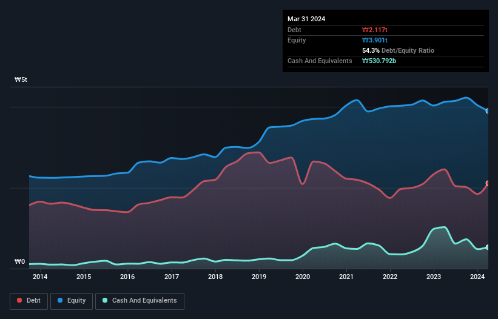Click the 2014 x-axis label

40,277
